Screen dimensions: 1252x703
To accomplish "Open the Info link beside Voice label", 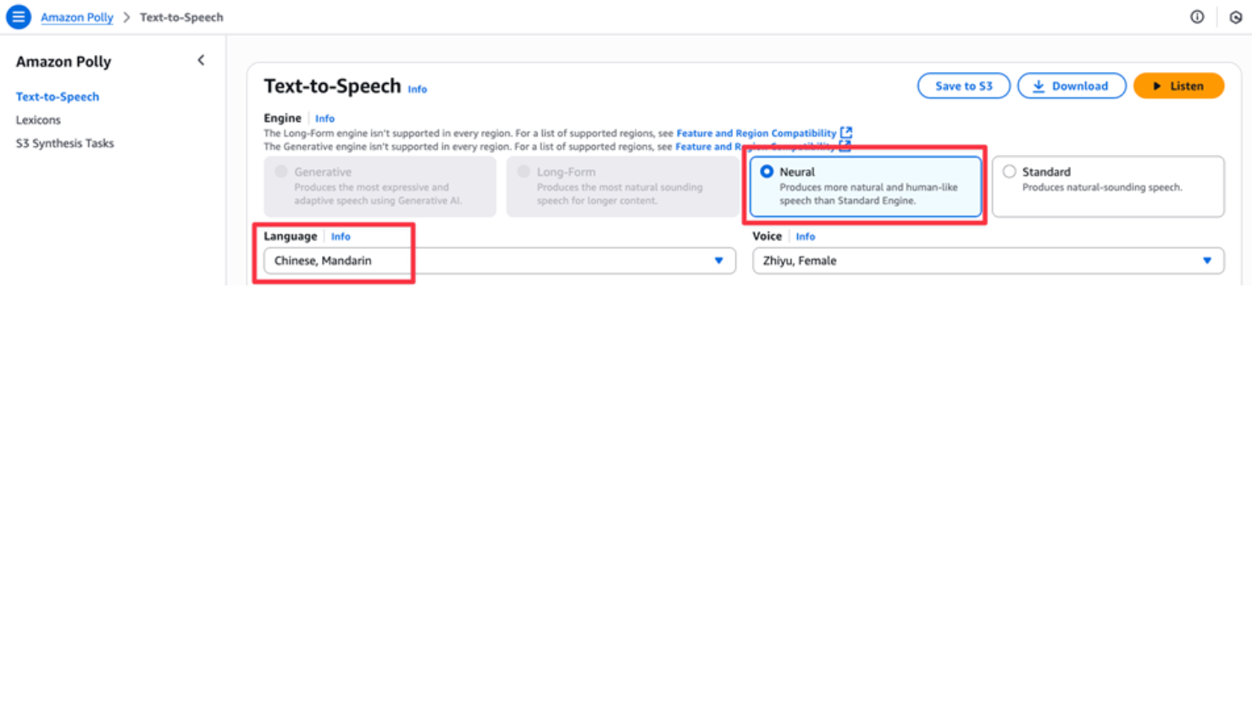I will pos(805,237).
